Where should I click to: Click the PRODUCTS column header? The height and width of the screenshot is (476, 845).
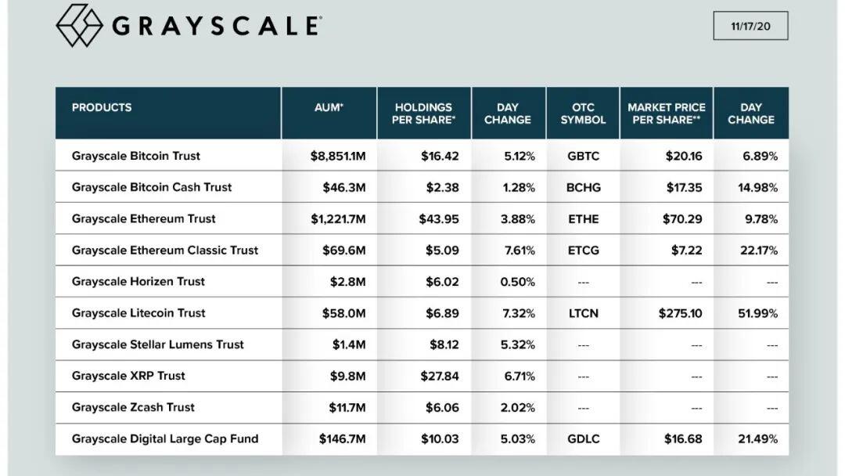(101, 107)
